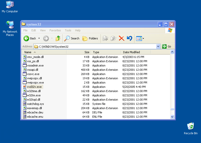The image size is (201, 143).
Task: Click the vss_ps.dll file icon
Action: [x=25, y=61]
